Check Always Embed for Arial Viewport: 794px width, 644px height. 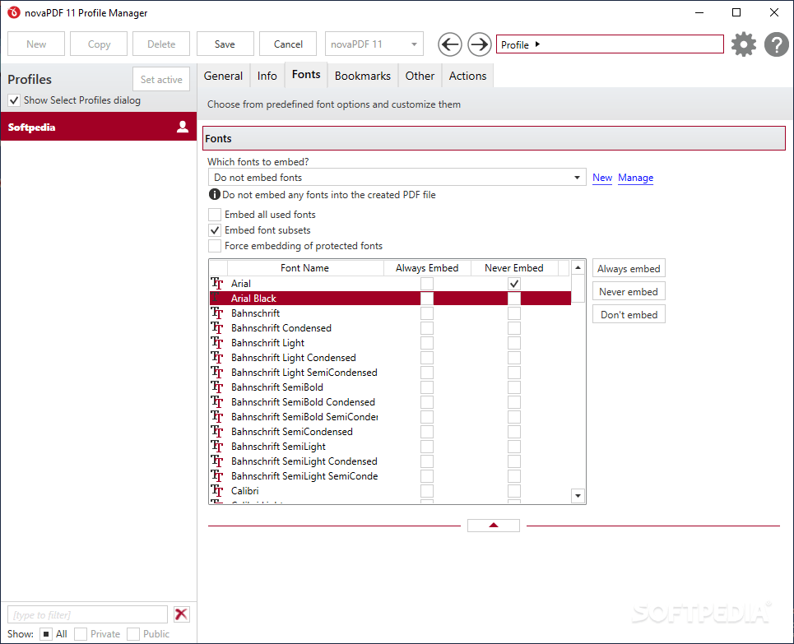point(427,284)
